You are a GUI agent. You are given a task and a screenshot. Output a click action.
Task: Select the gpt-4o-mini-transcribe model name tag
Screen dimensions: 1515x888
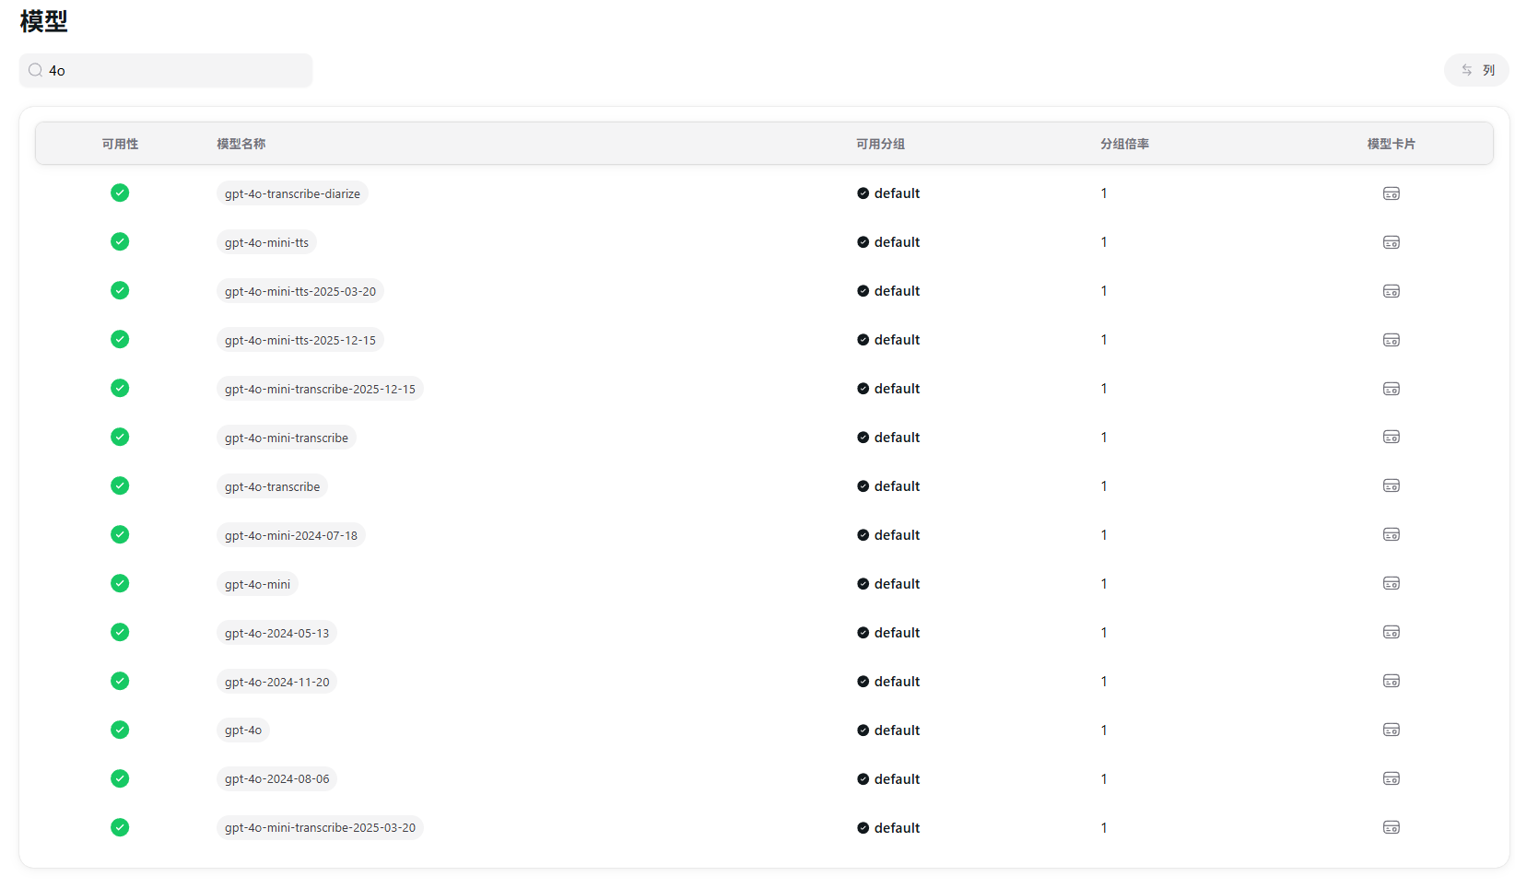coord(287,438)
